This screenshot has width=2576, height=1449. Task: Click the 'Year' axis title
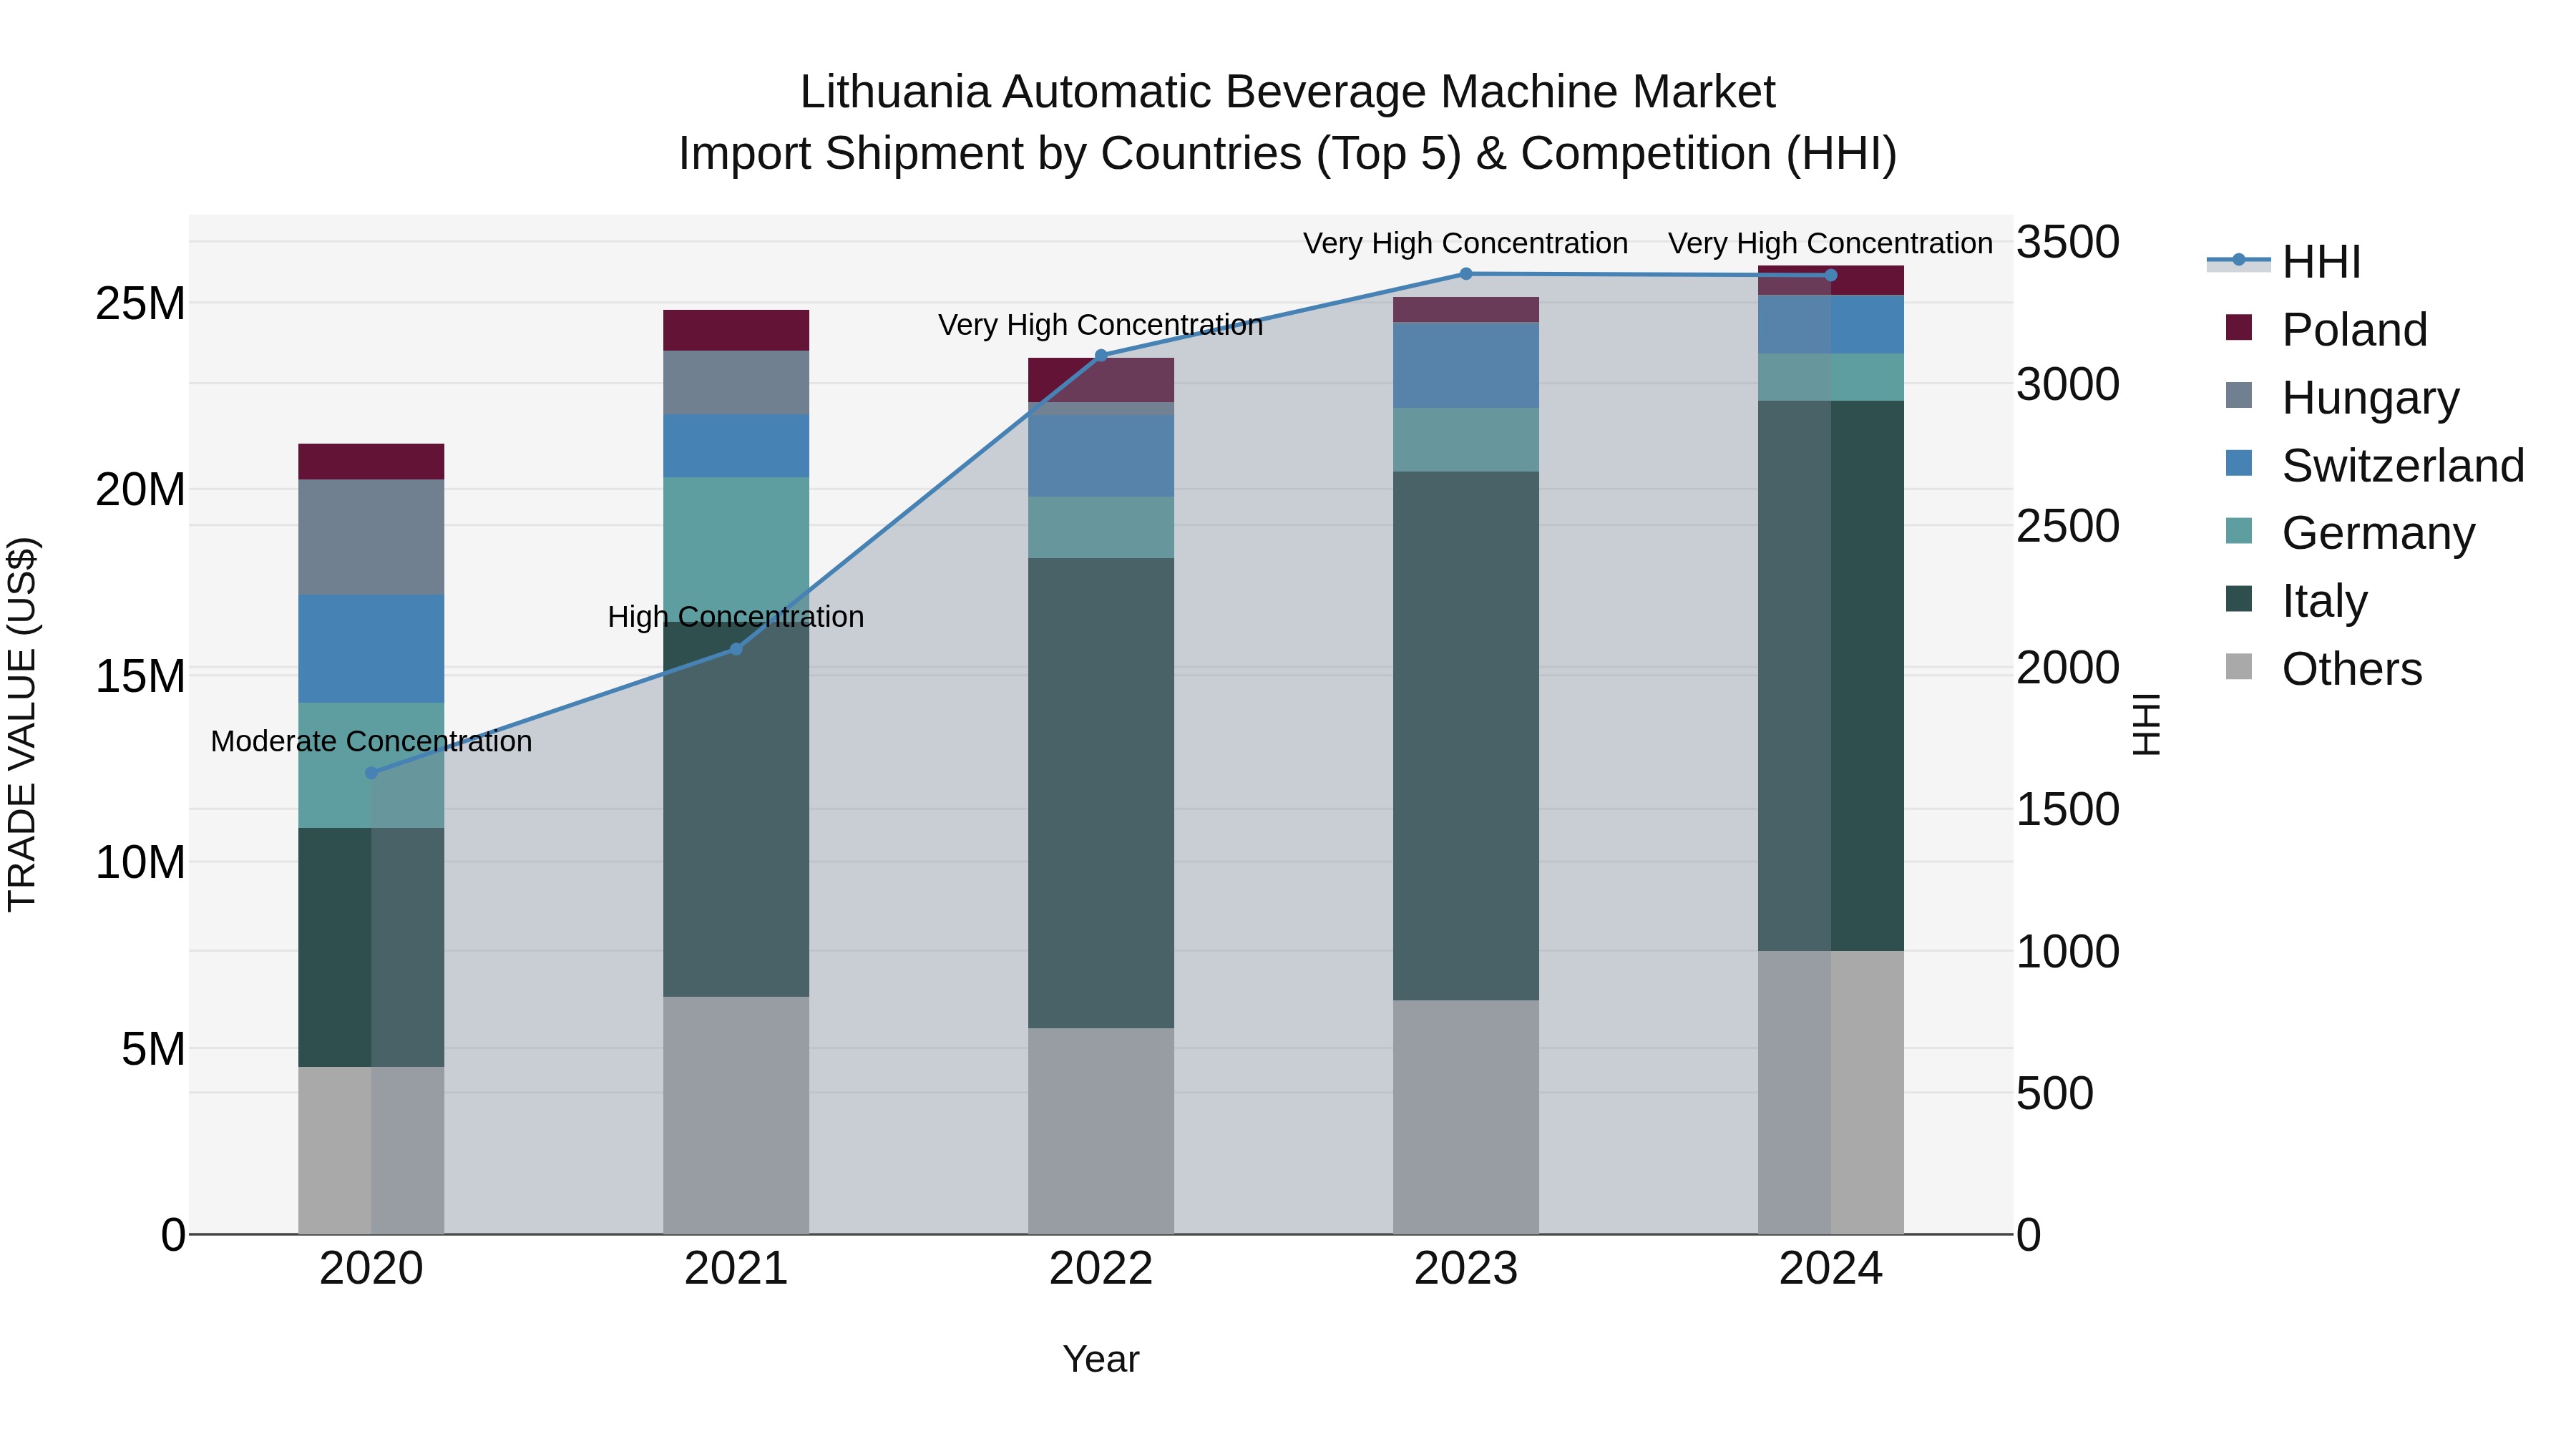(1101, 1359)
